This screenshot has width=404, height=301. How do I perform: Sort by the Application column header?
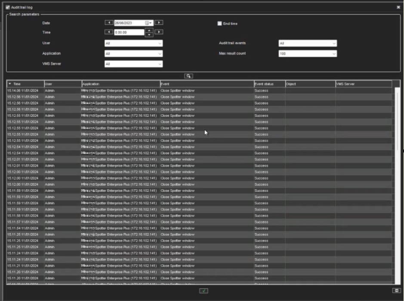(x=121, y=84)
